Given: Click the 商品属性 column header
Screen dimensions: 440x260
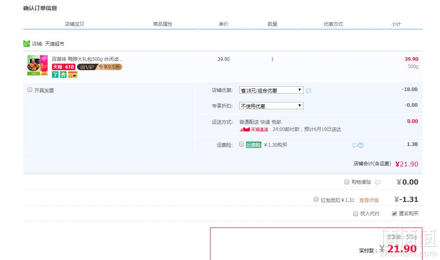Looking at the screenshot, I should (163, 24).
